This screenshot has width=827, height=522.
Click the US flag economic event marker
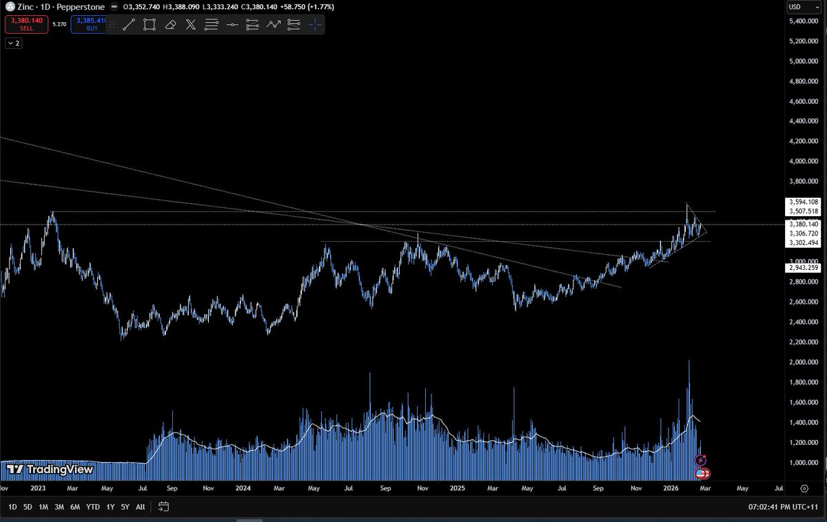[702, 473]
